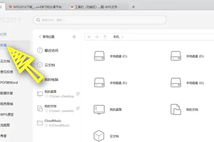Screen dimensions: 214x142
Task: Select the 本地磁盘 (G:) label
Action: tap(195, 83)
